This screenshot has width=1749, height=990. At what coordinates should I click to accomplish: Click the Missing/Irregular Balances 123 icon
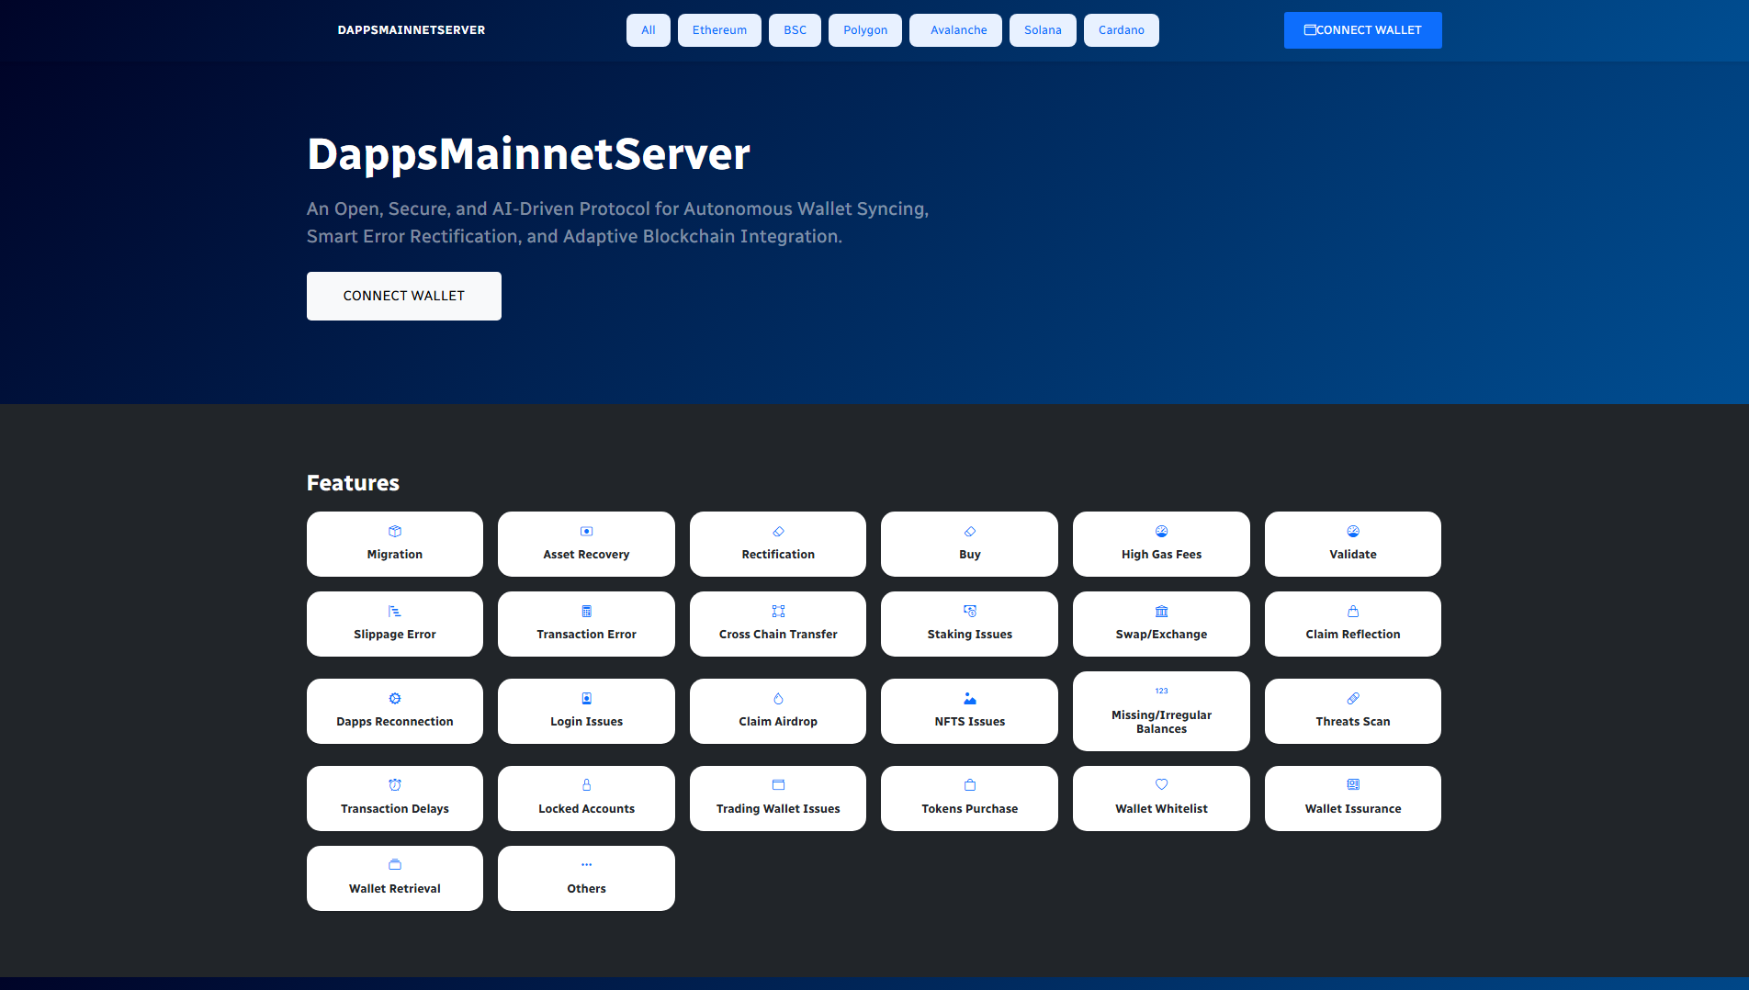click(1161, 691)
